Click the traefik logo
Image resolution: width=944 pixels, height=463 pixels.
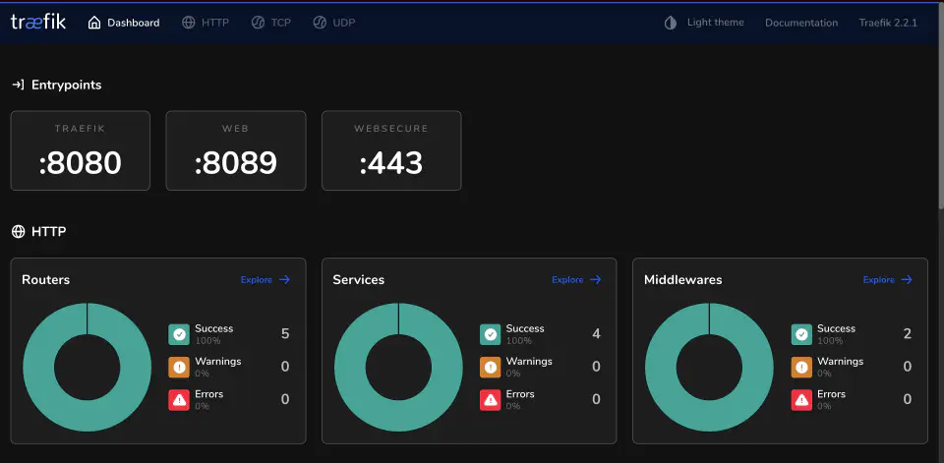38,23
